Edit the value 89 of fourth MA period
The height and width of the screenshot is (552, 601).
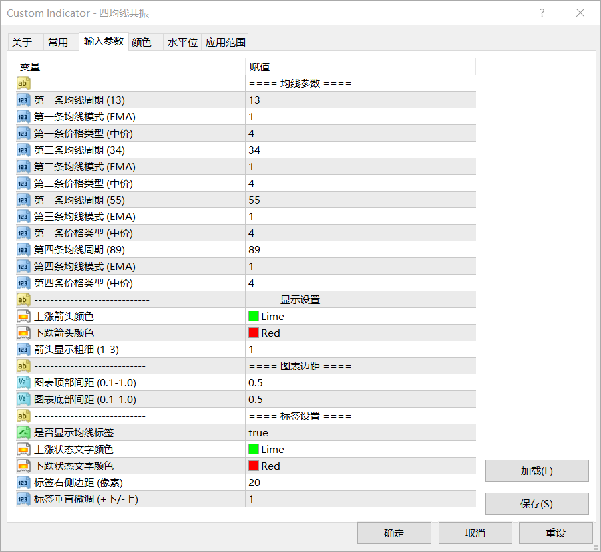(x=361, y=250)
